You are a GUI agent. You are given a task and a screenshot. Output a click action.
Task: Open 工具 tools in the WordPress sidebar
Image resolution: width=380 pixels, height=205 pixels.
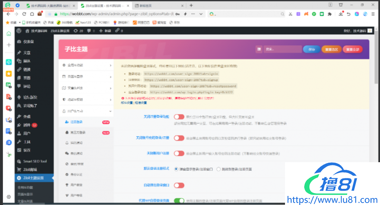27,142
